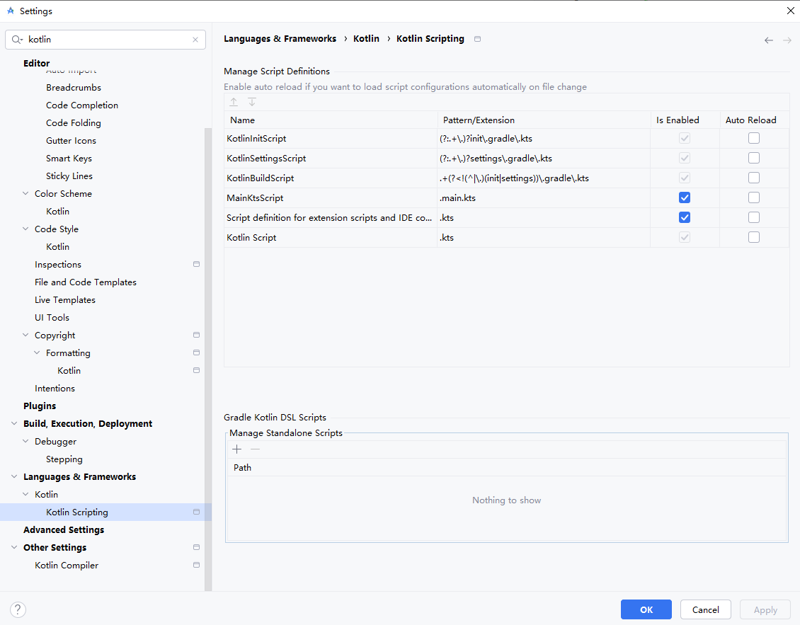This screenshot has height=625, width=800.
Task: Enable Auto Reload for MainKtsScript
Action: pyautogui.click(x=754, y=198)
